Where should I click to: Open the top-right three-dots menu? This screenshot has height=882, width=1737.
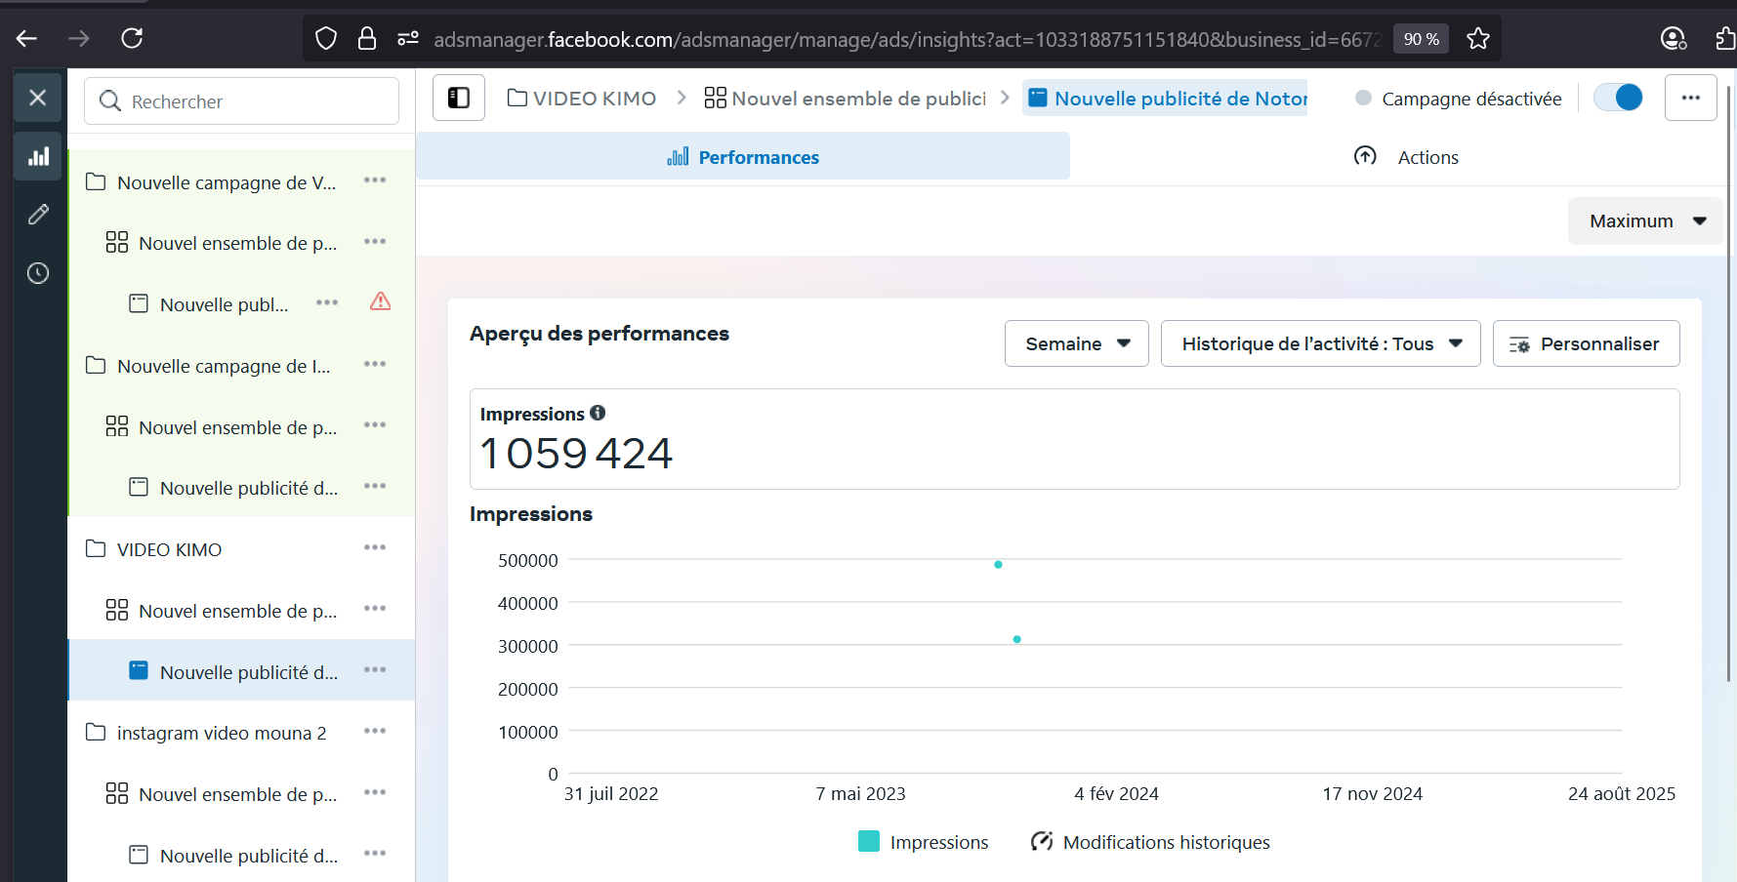pos(1690,98)
